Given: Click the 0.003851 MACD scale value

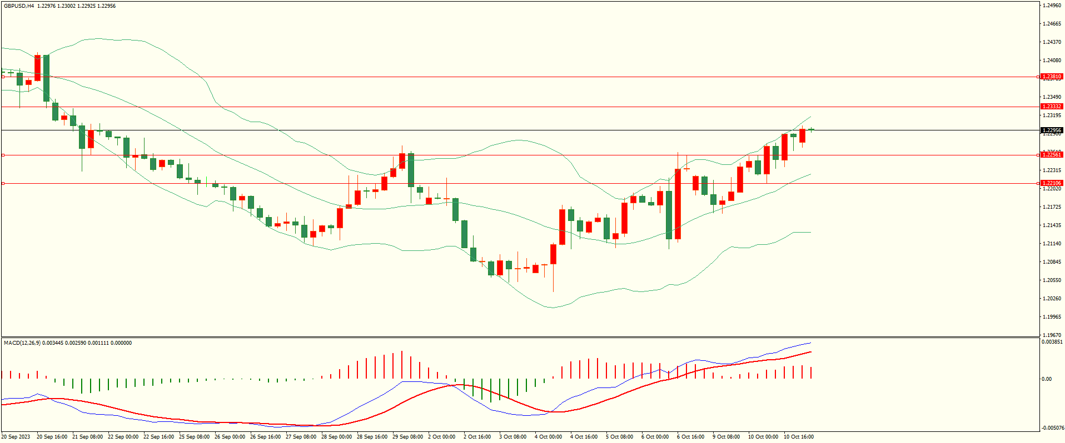Looking at the screenshot, I should [1052, 343].
